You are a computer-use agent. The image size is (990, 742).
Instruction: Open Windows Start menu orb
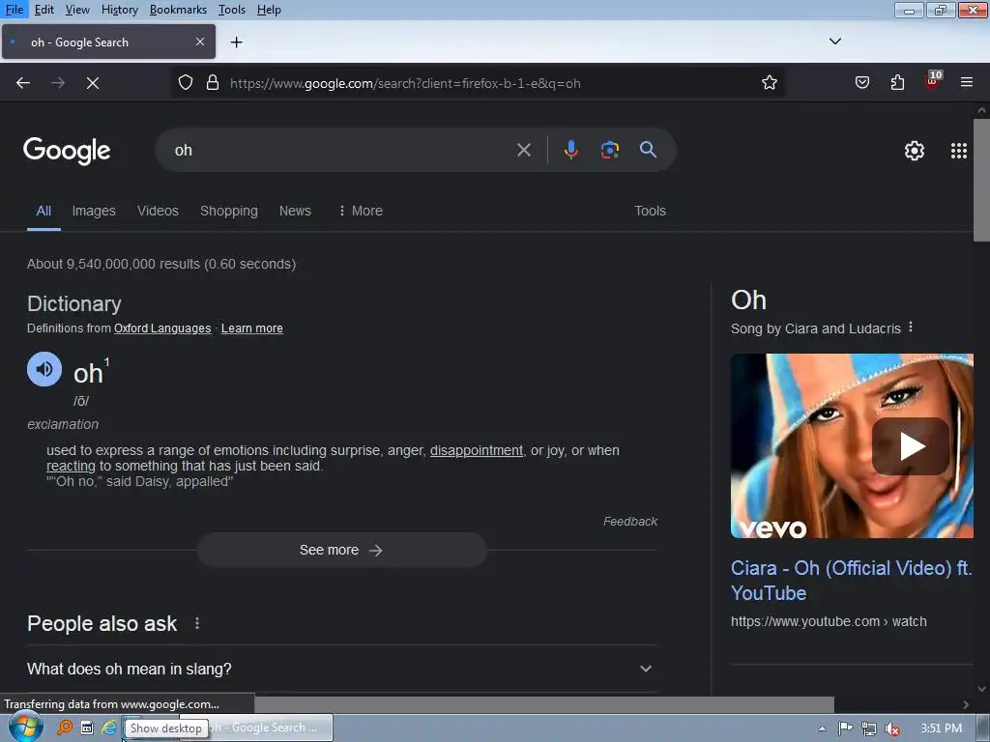[25, 728]
